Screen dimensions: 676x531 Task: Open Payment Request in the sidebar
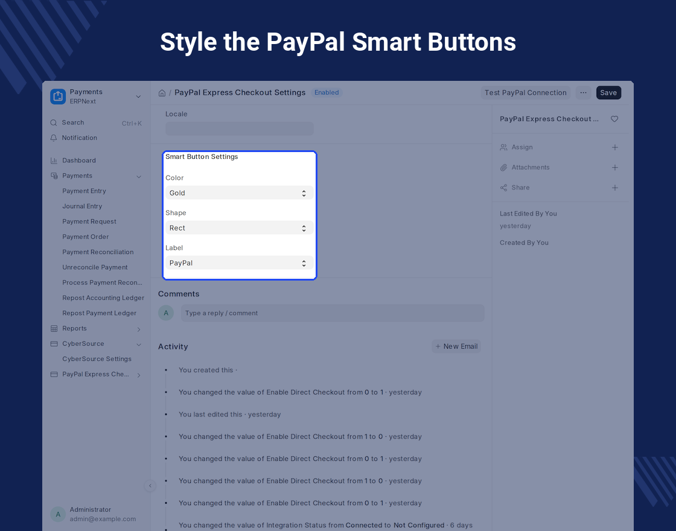[89, 221]
